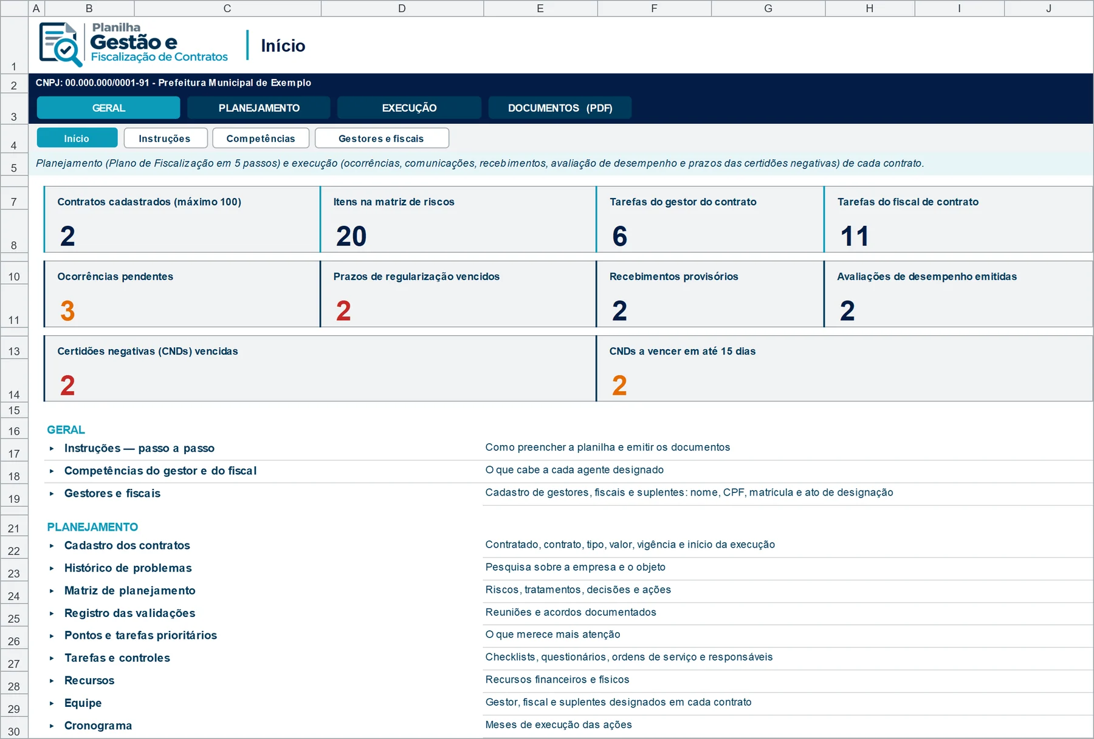Go to the Instruções sub-tab
1094x739 pixels.
[x=165, y=138]
